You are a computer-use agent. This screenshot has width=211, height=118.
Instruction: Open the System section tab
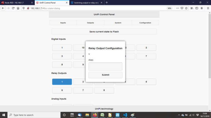(118, 23)
